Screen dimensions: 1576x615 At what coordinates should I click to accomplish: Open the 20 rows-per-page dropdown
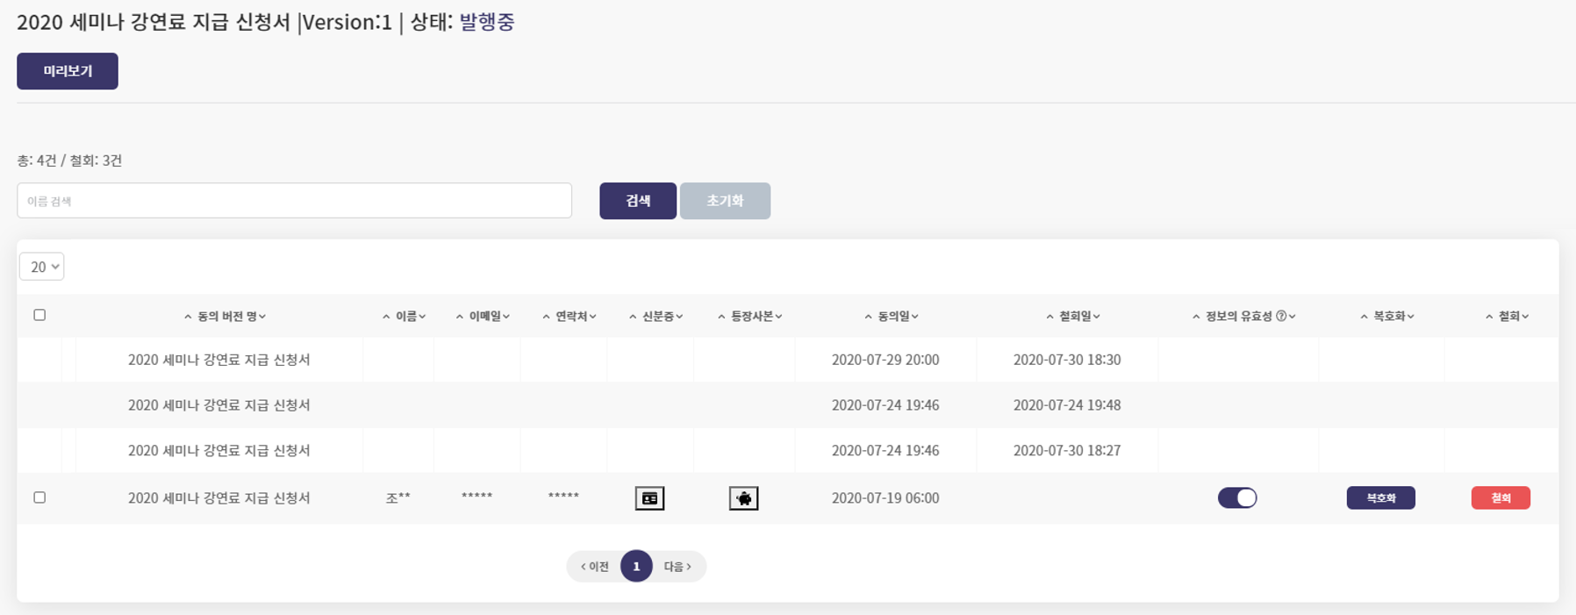pos(41,267)
